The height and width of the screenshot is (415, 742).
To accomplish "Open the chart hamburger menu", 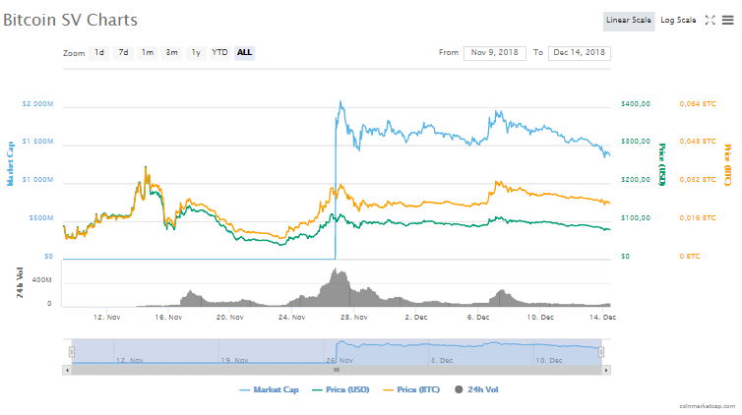I will pos(727,20).
